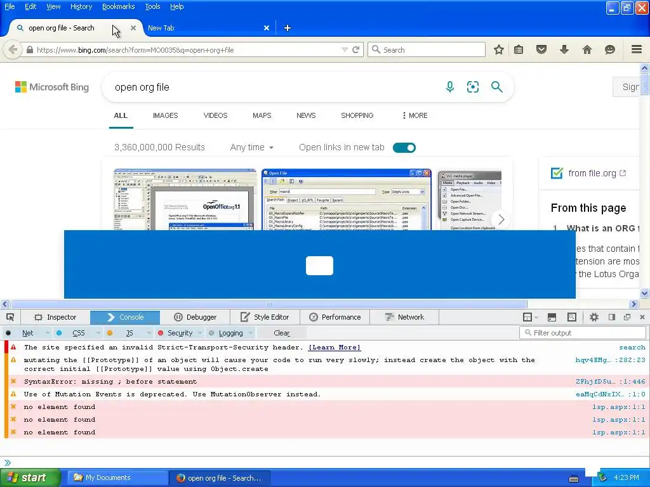Save page to Pocket icon
The height and width of the screenshot is (487, 650).
tap(541, 49)
